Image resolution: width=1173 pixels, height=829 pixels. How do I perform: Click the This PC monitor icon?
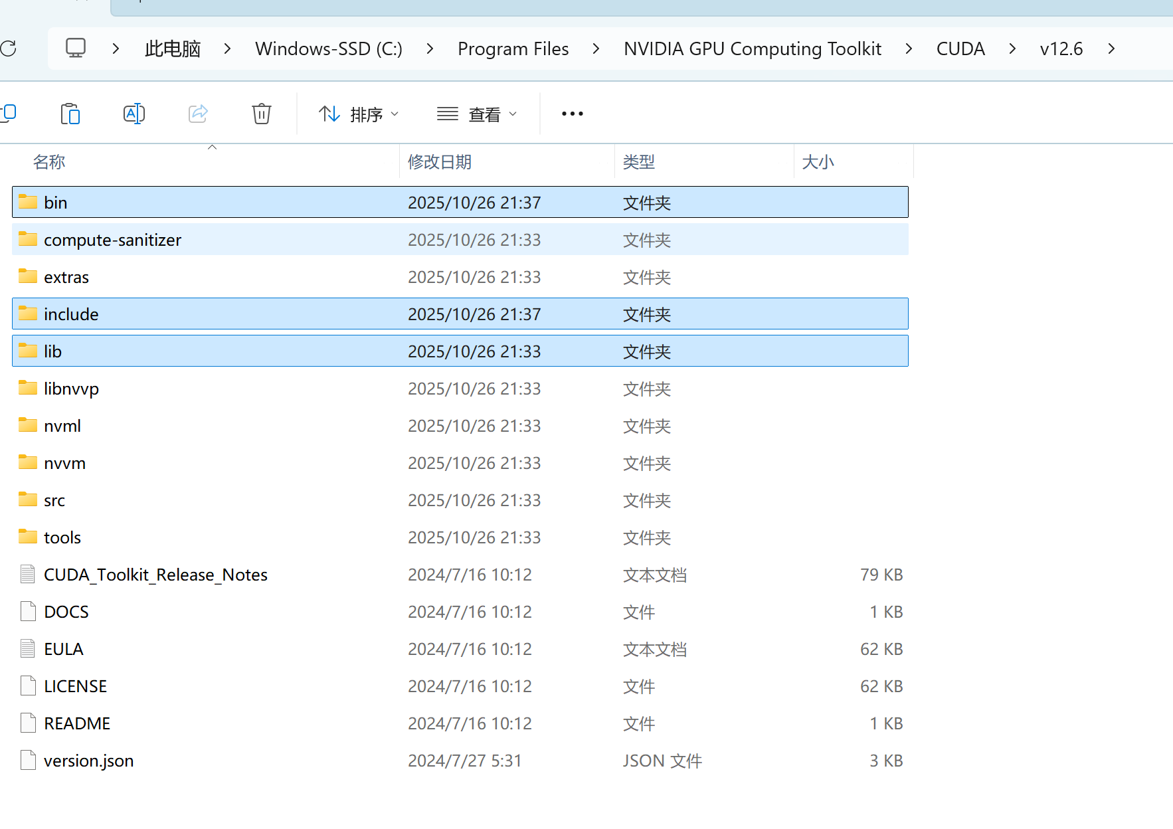coord(76,48)
